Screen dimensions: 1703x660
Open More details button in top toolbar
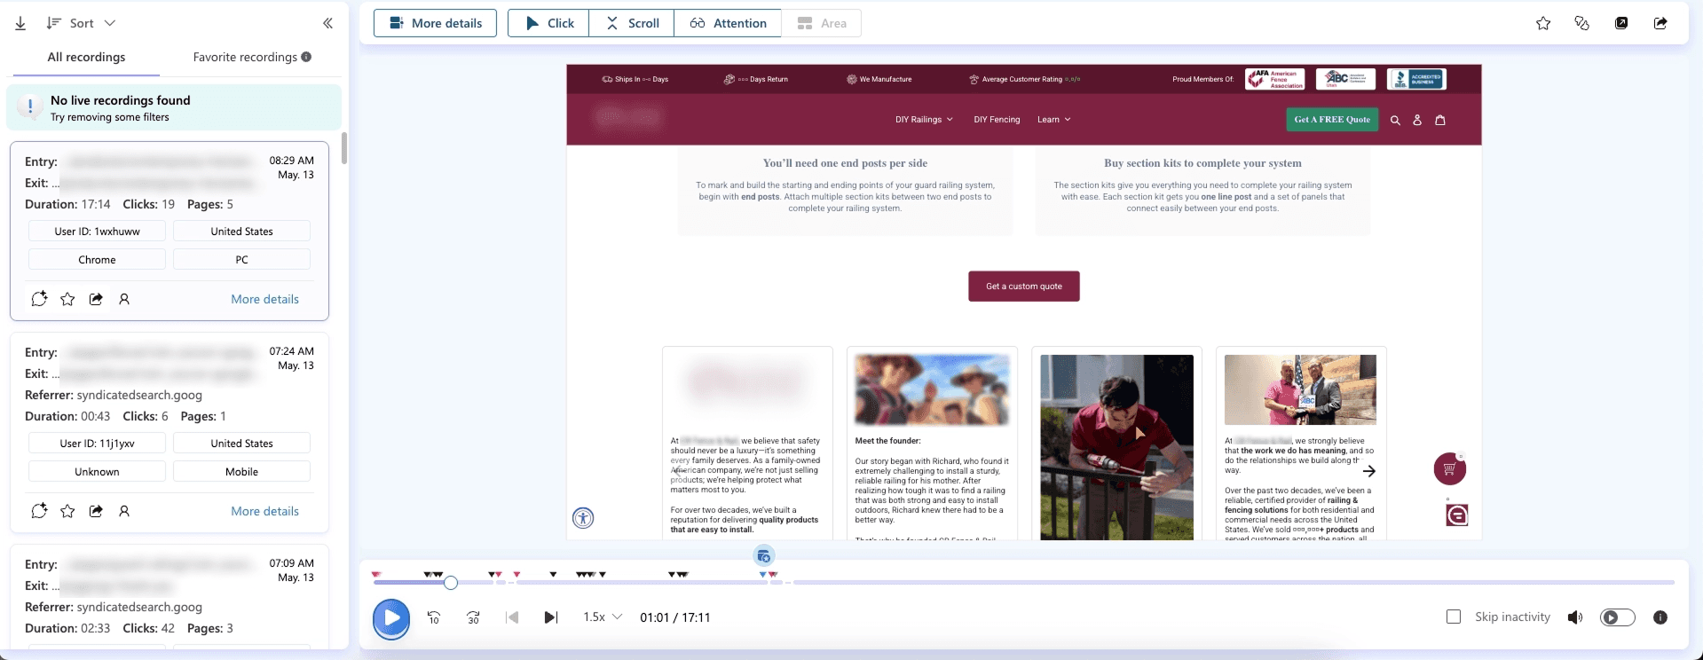(435, 23)
